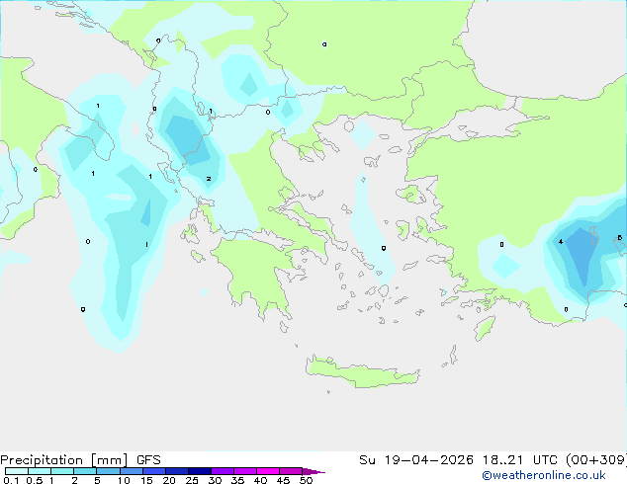This screenshot has height=484, width=627.
Task: Click the '2' precipitation value on the map
Action: [x=209, y=179]
